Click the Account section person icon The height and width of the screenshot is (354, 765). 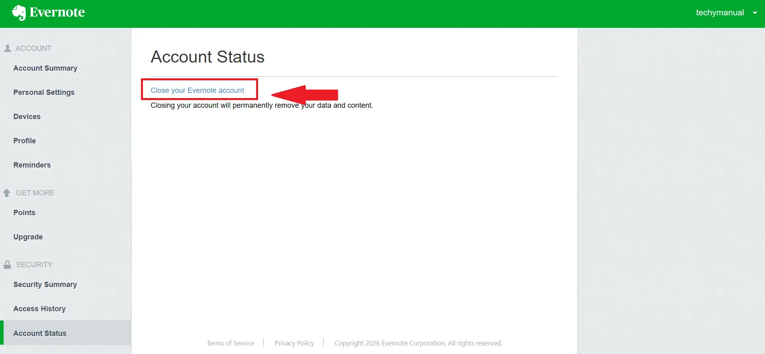pos(7,48)
